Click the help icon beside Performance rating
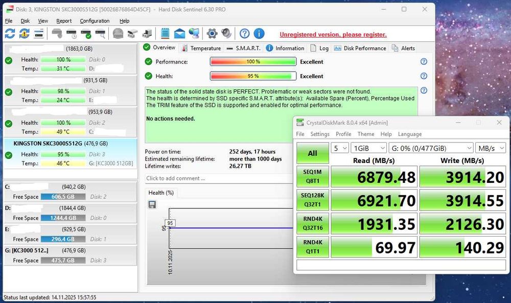The width and height of the screenshot is (511, 303). click(424, 62)
